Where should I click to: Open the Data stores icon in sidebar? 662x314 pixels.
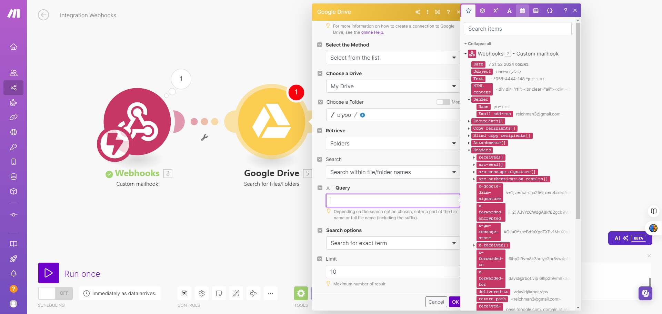click(13, 176)
